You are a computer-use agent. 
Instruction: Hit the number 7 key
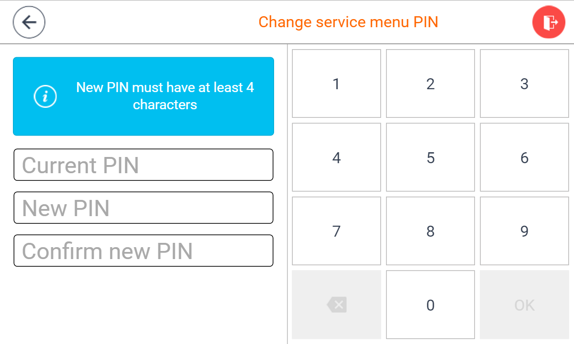(336, 231)
